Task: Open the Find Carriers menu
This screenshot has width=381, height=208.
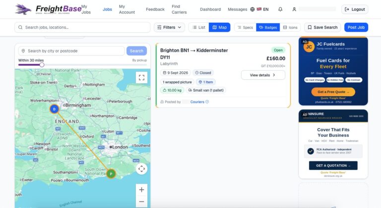Action: click(179, 9)
